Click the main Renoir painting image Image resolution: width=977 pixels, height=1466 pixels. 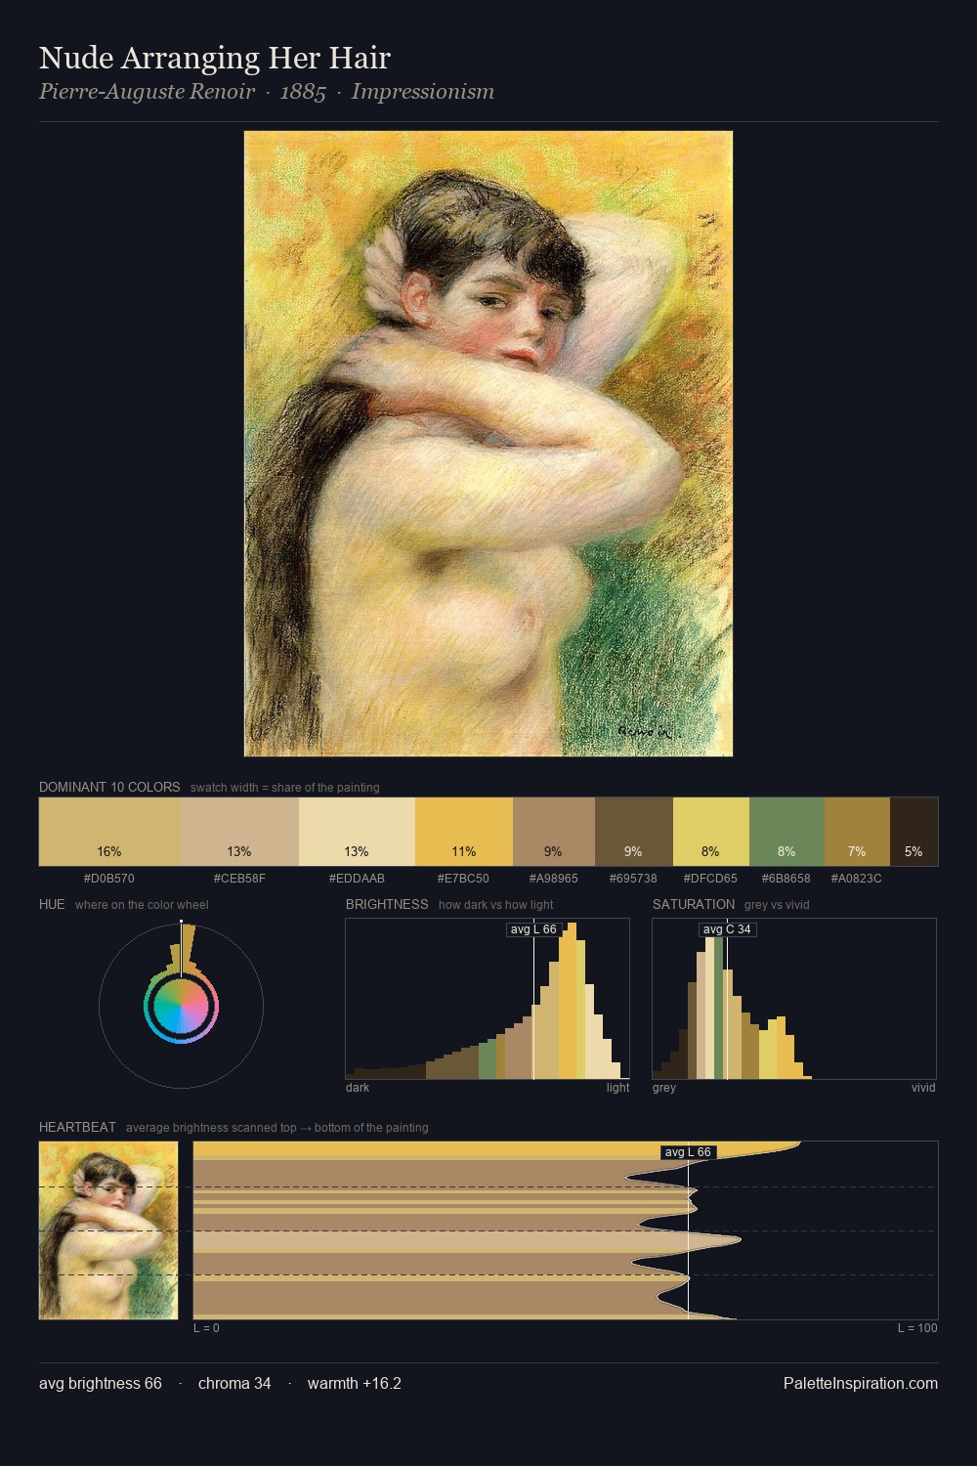[488, 444]
